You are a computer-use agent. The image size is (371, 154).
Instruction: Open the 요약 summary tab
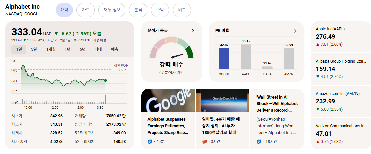coord(64,10)
